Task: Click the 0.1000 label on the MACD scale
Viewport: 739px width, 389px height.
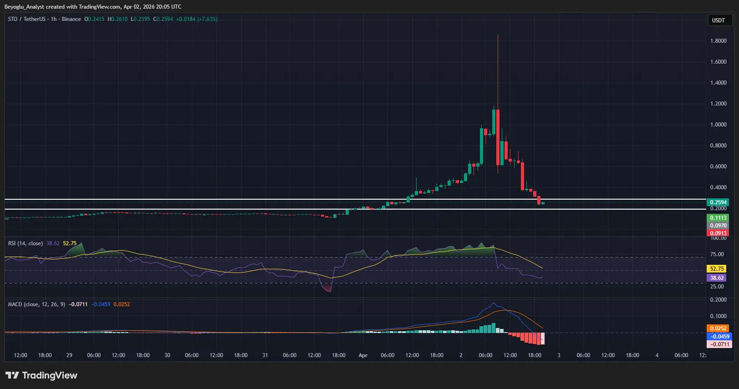Action: click(719, 316)
